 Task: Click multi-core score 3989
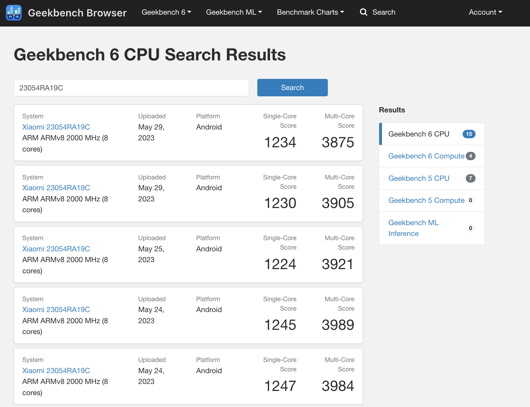click(338, 325)
